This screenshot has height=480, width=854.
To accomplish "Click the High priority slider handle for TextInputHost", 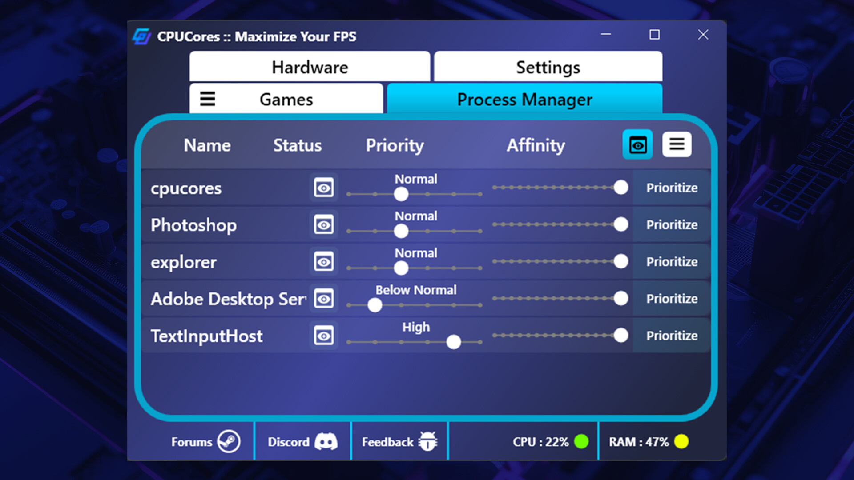I will pyautogui.click(x=453, y=342).
